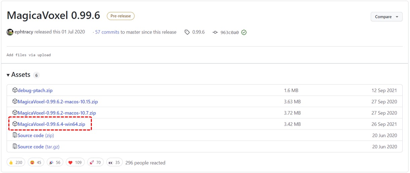
Task: Download MagicaVoxel-0.99.6.4-win64.zip
Action: [51, 124]
